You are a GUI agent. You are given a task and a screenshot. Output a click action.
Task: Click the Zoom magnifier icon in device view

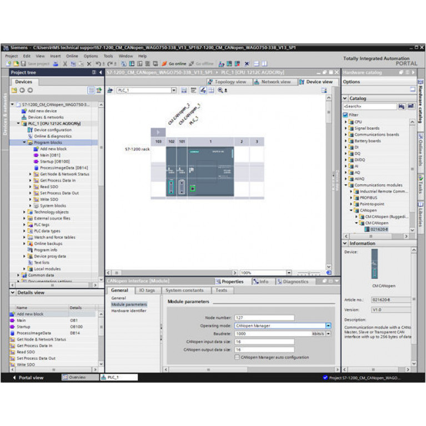pyautogui.click(x=220, y=90)
